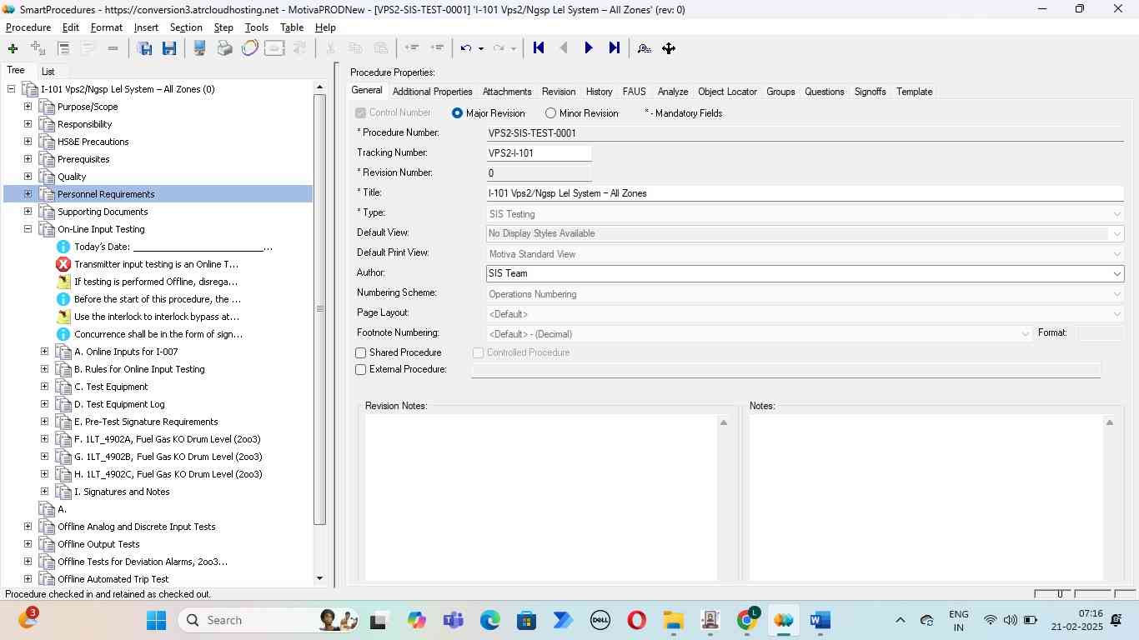This screenshot has width=1139, height=640.
Task: Open the Tools menu
Action: (x=257, y=27)
